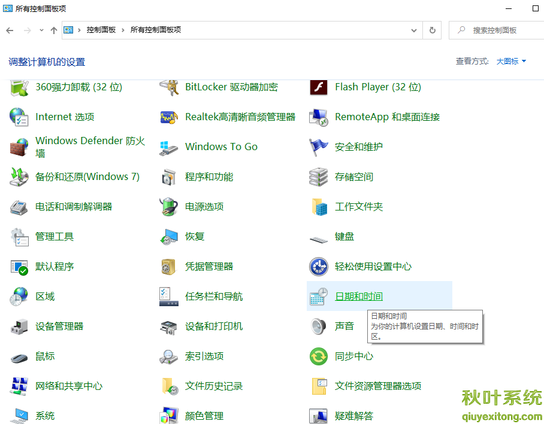Click the Windows Defender 防火墙 brick wall icon

tap(19, 147)
